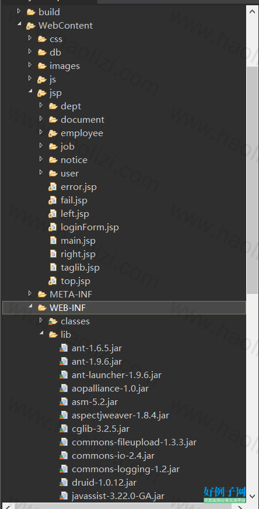Click the left.jsp file icon
Screen dimensions: 259x509
click(53, 214)
